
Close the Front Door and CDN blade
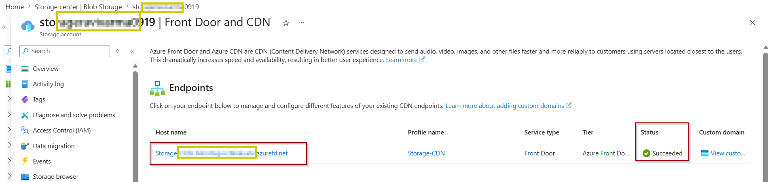click(x=753, y=23)
